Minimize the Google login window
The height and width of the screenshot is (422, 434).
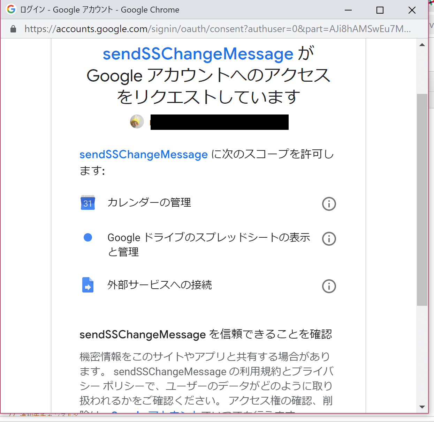[348, 10]
